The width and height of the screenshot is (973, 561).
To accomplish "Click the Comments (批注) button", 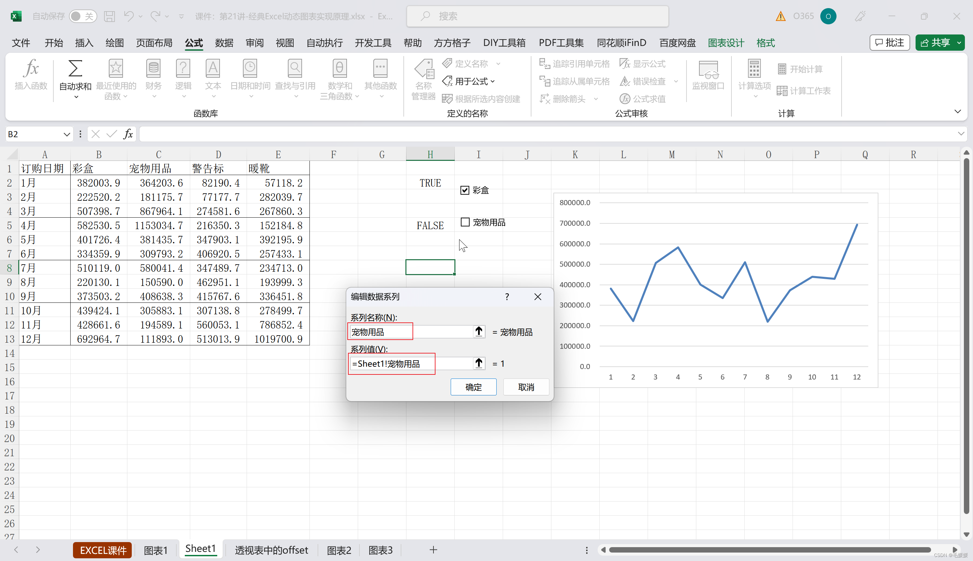I will tap(890, 43).
